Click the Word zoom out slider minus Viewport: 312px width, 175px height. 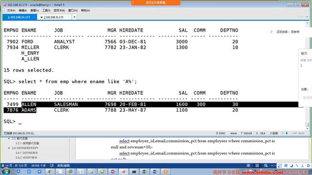pyautogui.click(x=272, y=165)
